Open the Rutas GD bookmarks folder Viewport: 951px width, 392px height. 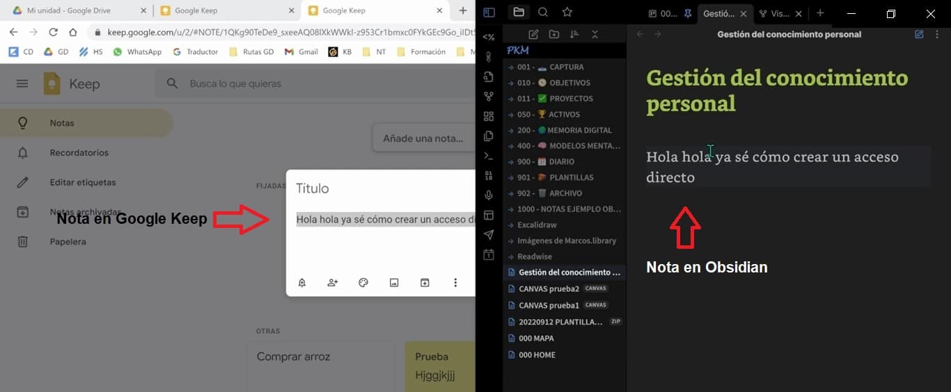(251, 51)
